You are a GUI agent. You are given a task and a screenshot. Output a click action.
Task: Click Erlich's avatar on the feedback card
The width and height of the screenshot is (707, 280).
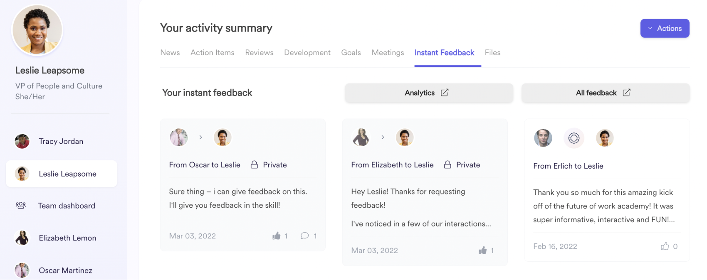click(543, 138)
